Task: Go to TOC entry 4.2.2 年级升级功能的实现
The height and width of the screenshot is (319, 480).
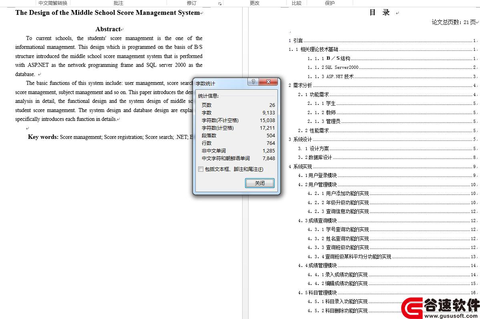Action: click(x=392, y=203)
